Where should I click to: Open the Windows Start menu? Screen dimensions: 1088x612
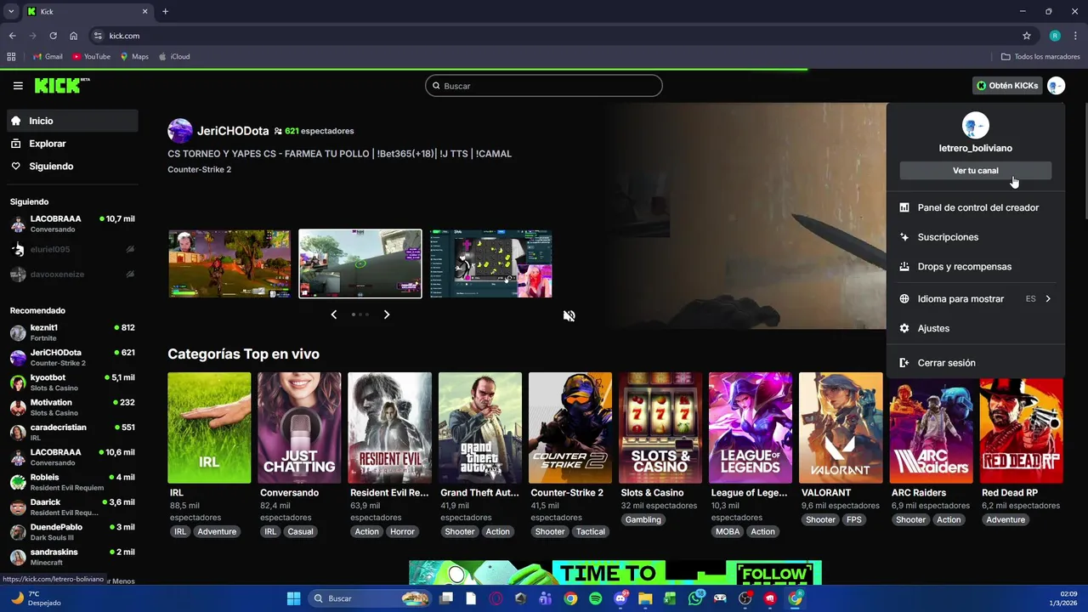(x=293, y=598)
